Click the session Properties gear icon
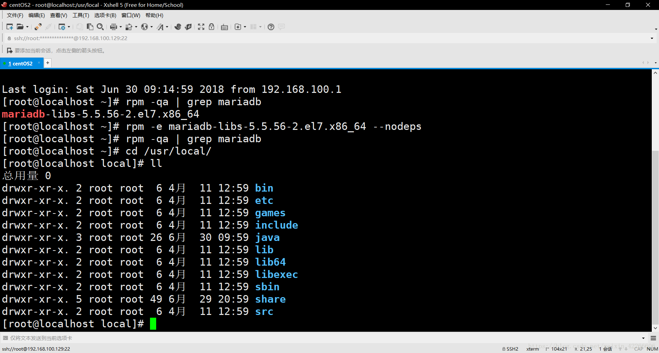The image size is (659, 353). point(62,27)
